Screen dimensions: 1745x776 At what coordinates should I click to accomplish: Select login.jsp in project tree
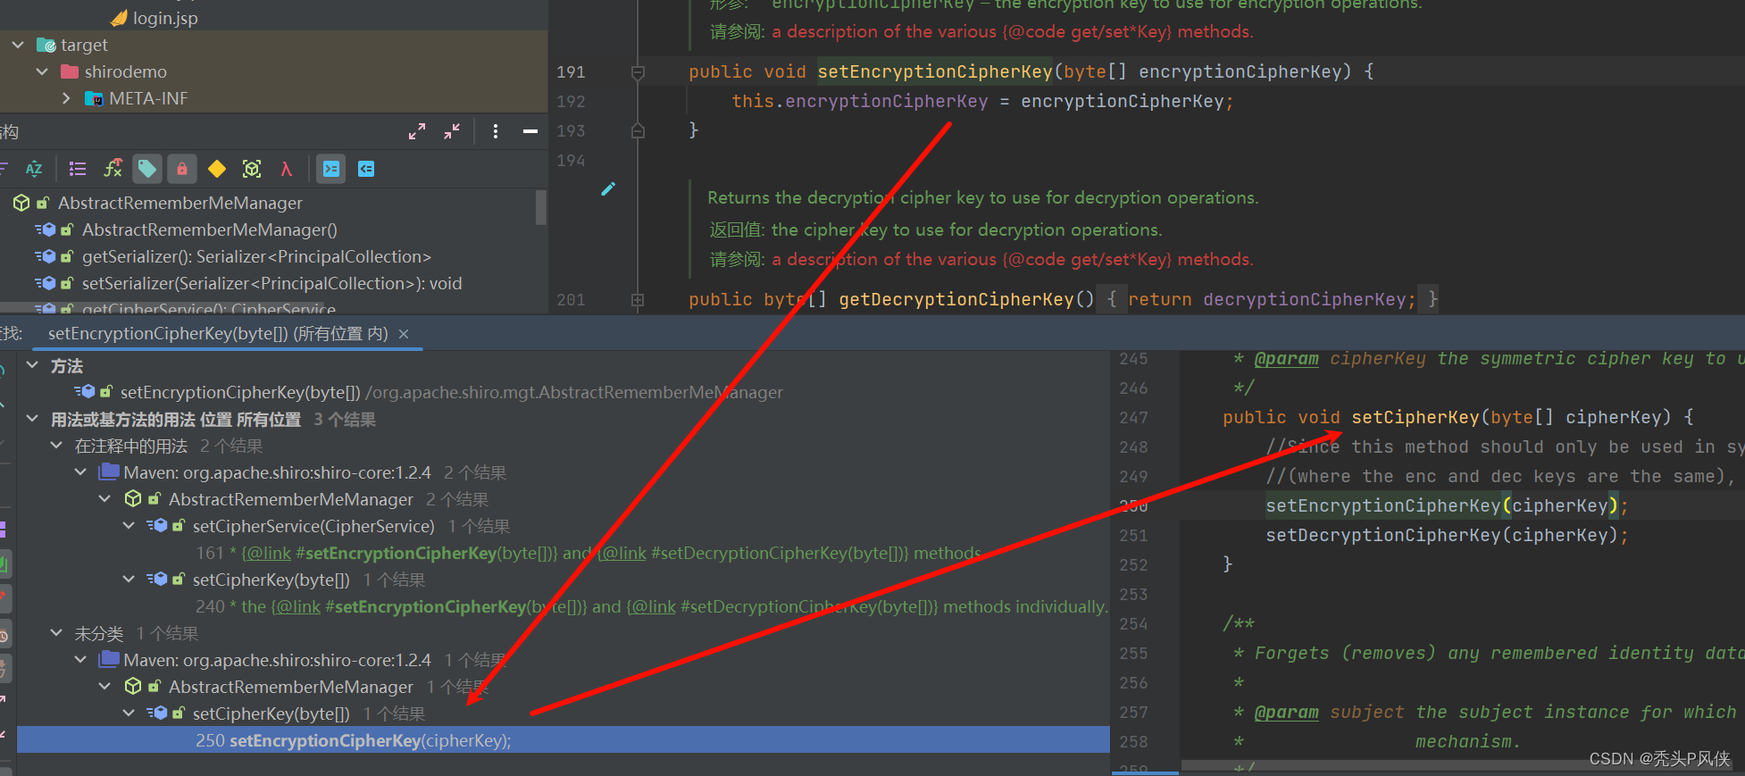tap(165, 18)
